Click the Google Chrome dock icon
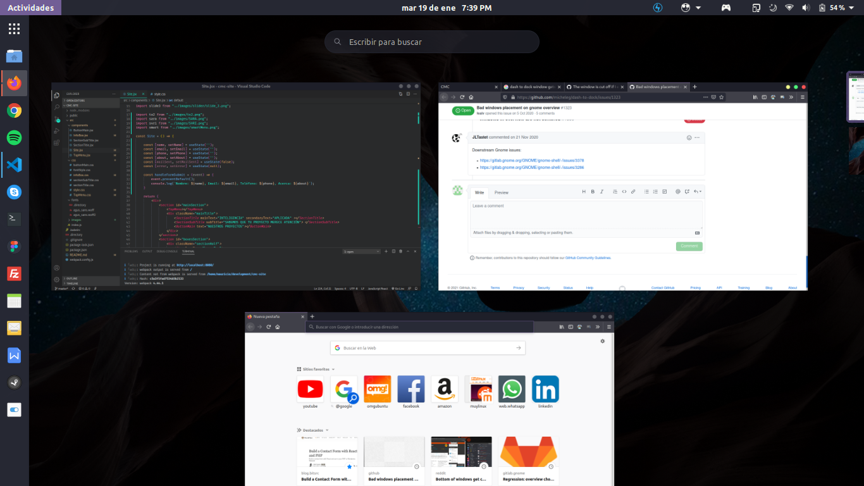The width and height of the screenshot is (864, 486). (x=14, y=111)
